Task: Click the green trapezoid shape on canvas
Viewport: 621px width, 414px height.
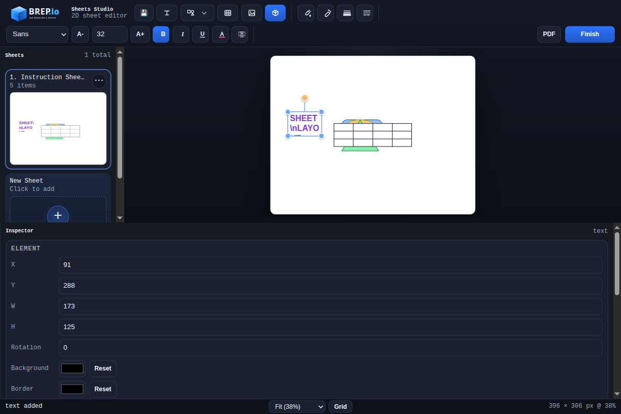Action: pyautogui.click(x=360, y=149)
